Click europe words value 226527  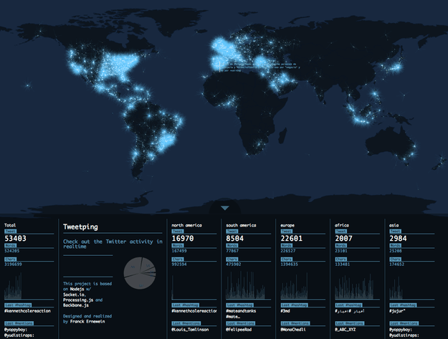(288, 251)
